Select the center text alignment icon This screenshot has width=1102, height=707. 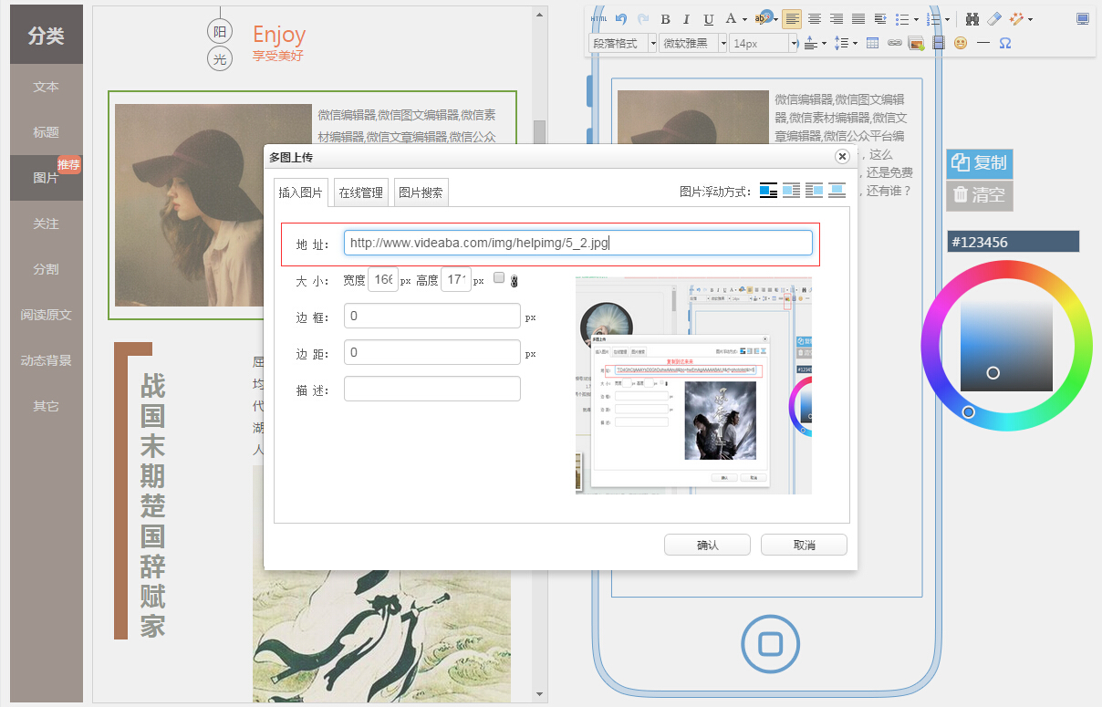point(815,19)
